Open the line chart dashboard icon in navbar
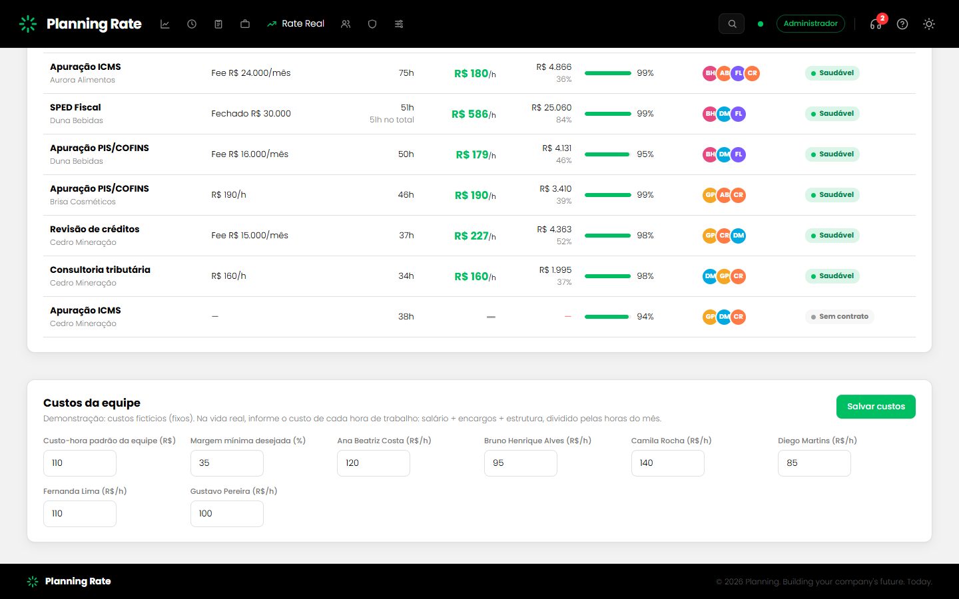 point(165,24)
